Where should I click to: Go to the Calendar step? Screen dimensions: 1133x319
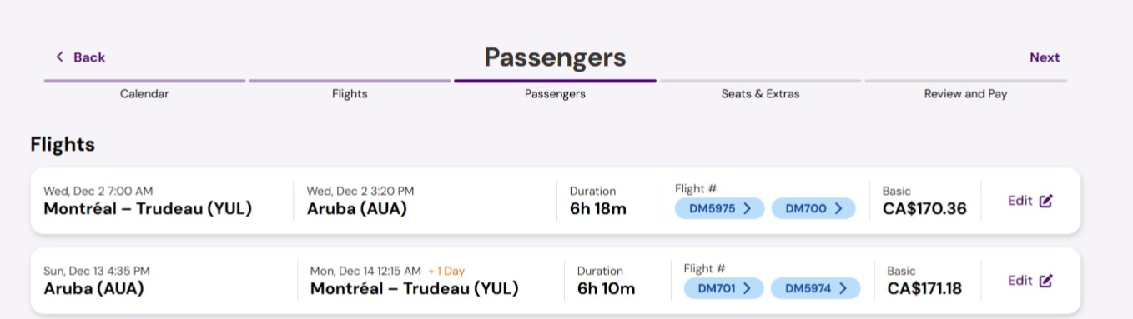144,94
